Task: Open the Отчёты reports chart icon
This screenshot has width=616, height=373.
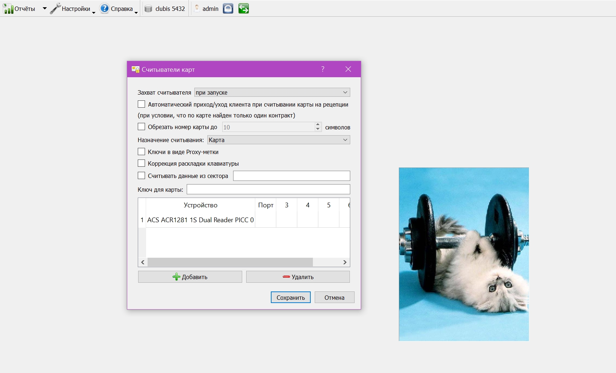Action: (8, 9)
